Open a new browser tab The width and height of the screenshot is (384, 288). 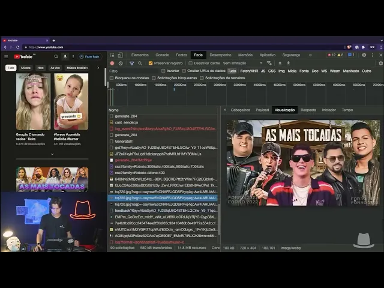pos(54,41)
